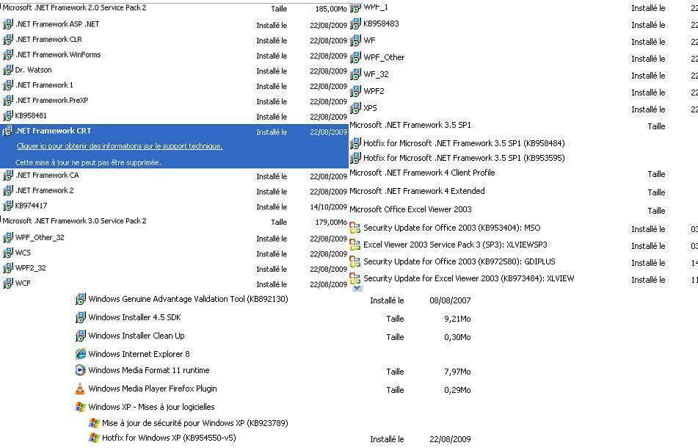Click the Office icon for XLVIEWSP3 service pack

(x=355, y=245)
